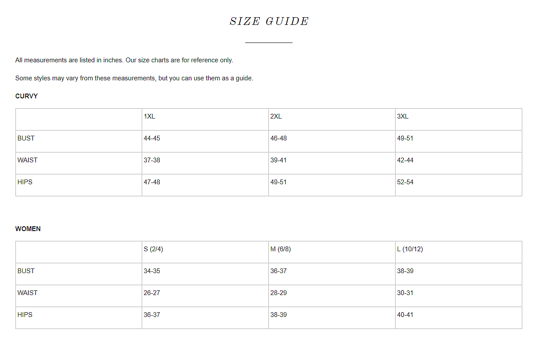
Task: Click the L (10/12) column header
Action: 410,249
